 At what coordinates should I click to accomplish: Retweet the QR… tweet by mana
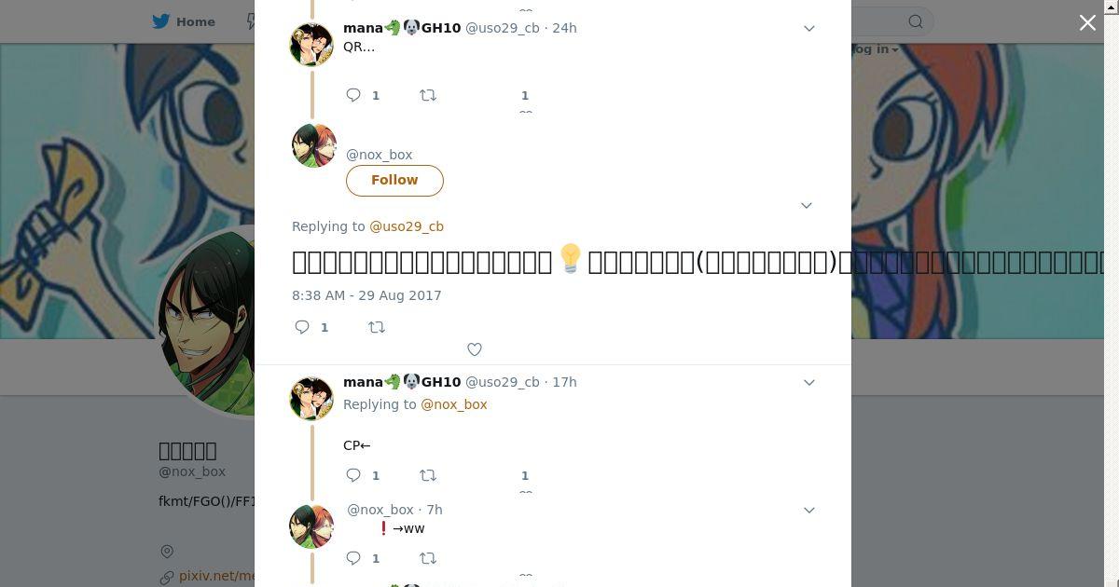coord(428,95)
